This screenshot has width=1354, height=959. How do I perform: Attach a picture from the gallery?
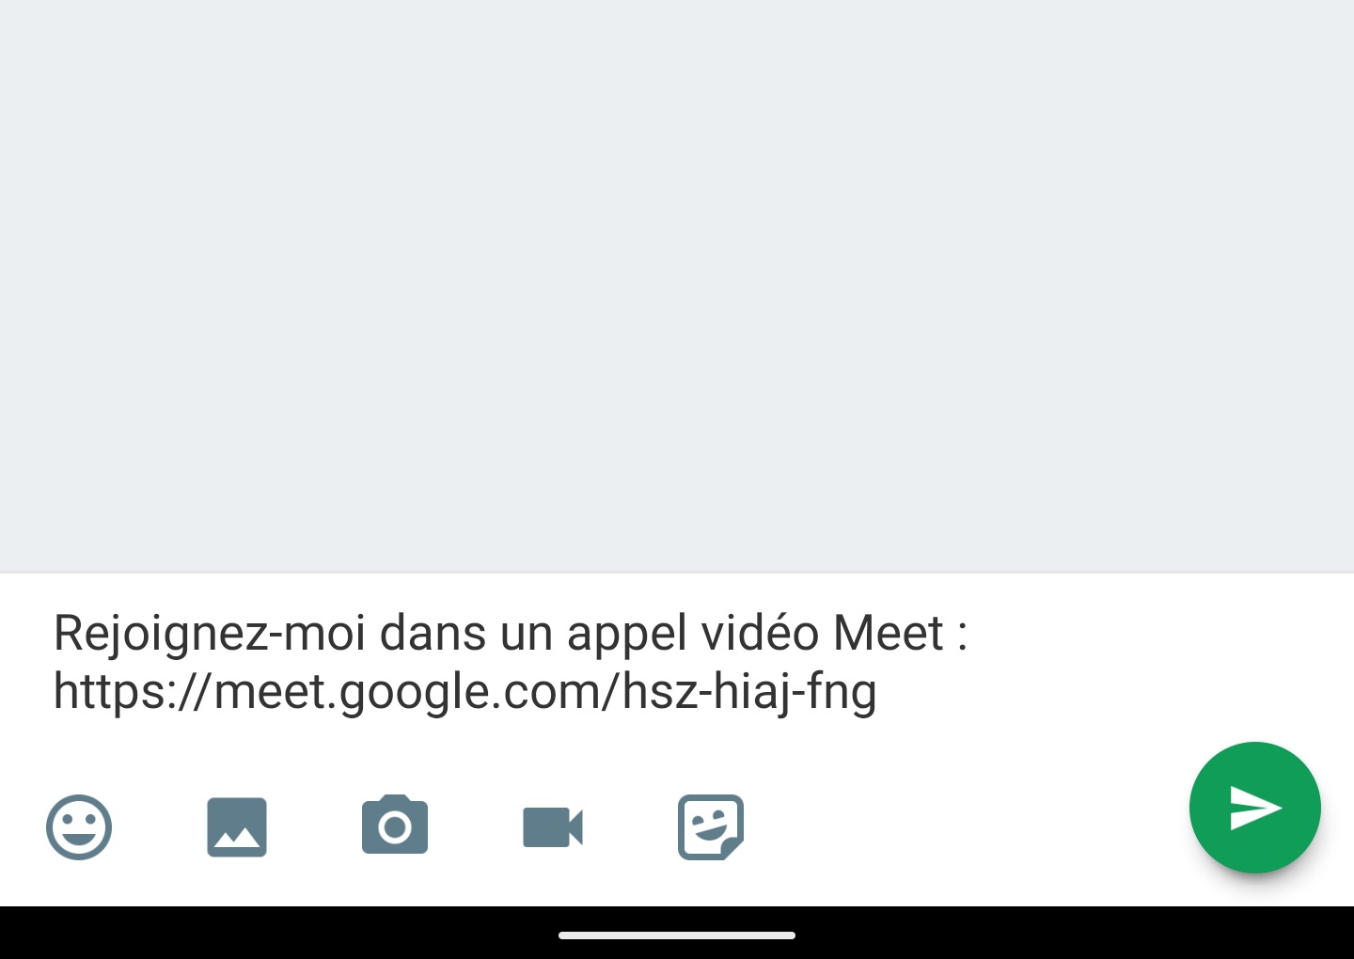237,827
